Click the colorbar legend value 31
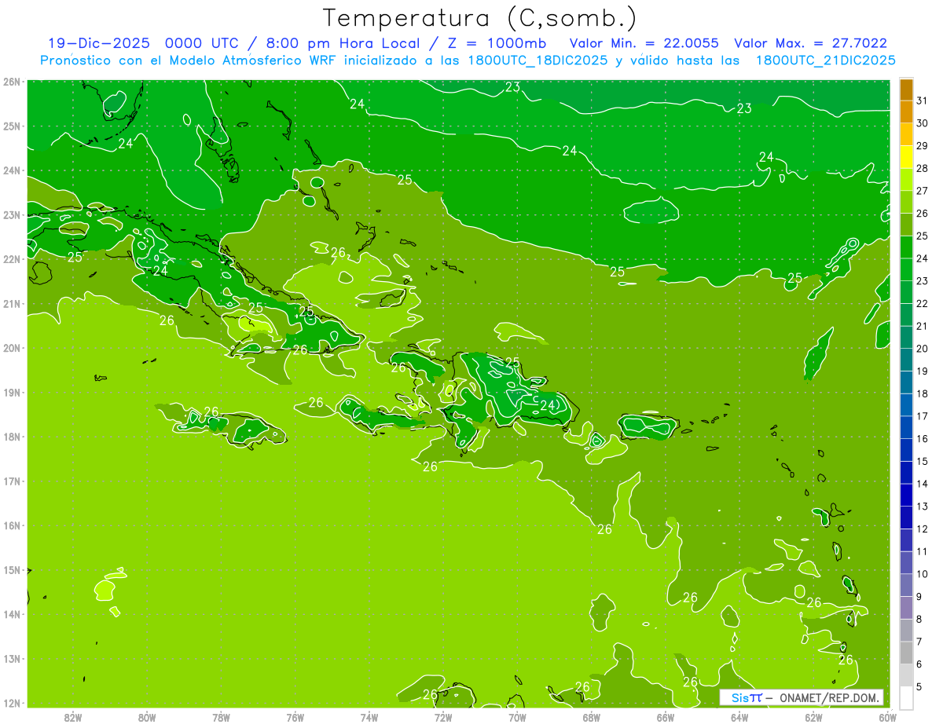 click(x=923, y=101)
